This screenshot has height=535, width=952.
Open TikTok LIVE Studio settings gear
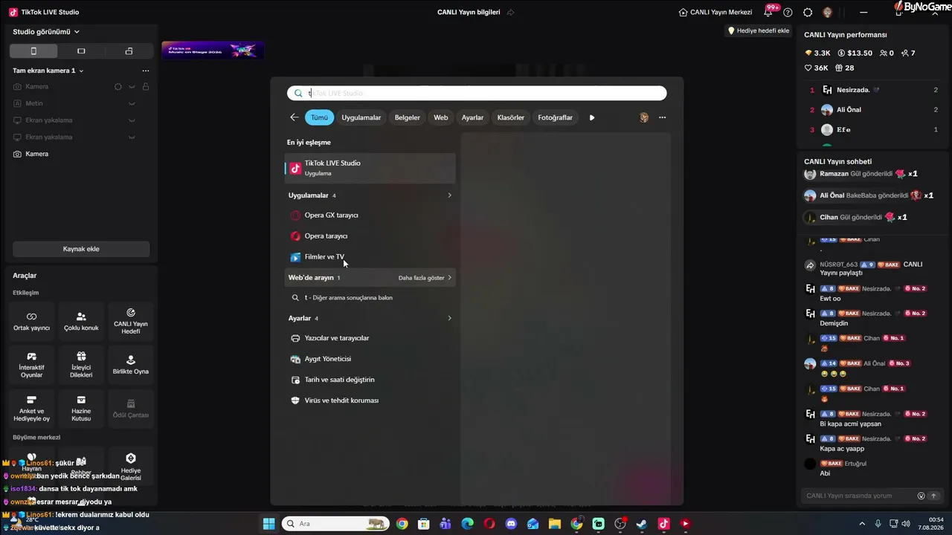click(x=808, y=13)
